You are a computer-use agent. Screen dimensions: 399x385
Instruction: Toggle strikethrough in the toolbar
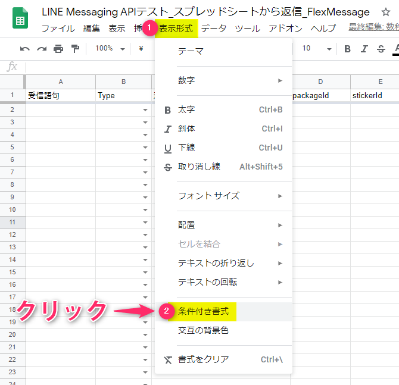[381, 49]
